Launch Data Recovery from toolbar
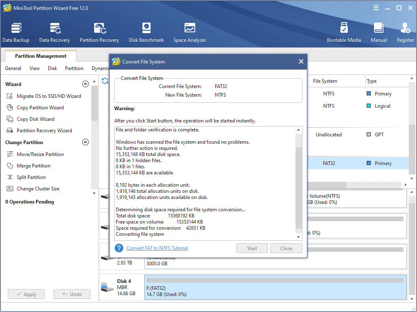The image size is (417, 312). tap(54, 32)
